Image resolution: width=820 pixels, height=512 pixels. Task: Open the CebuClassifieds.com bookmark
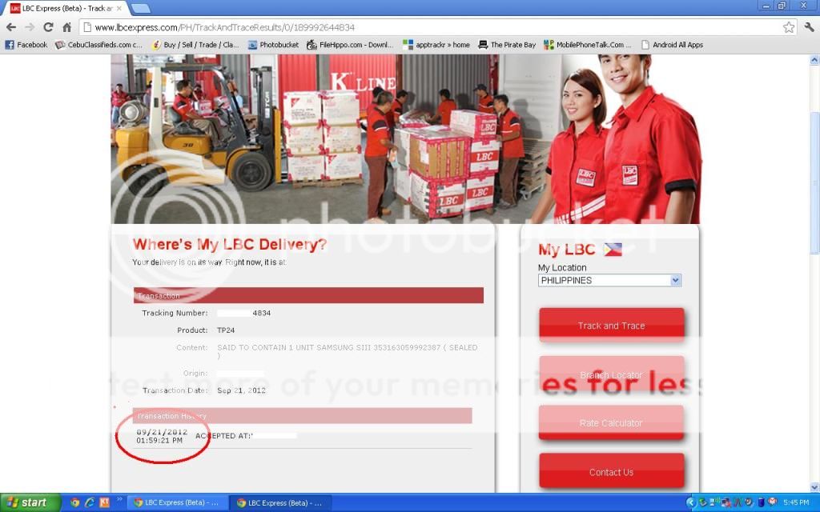coord(98,45)
